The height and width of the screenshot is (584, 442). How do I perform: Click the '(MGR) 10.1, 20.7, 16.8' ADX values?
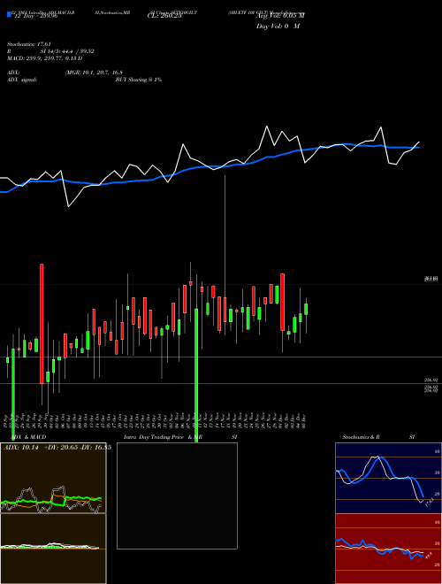tap(94, 73)
